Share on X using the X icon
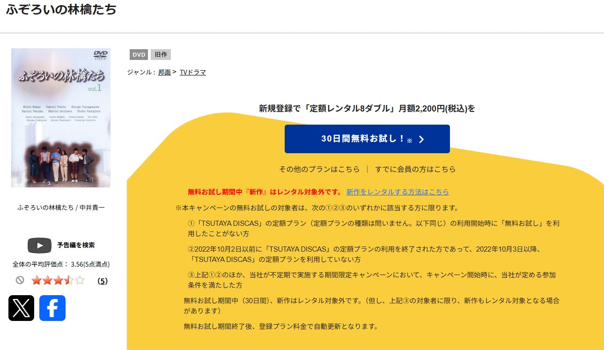604x350 pixels. pos(21,308)
